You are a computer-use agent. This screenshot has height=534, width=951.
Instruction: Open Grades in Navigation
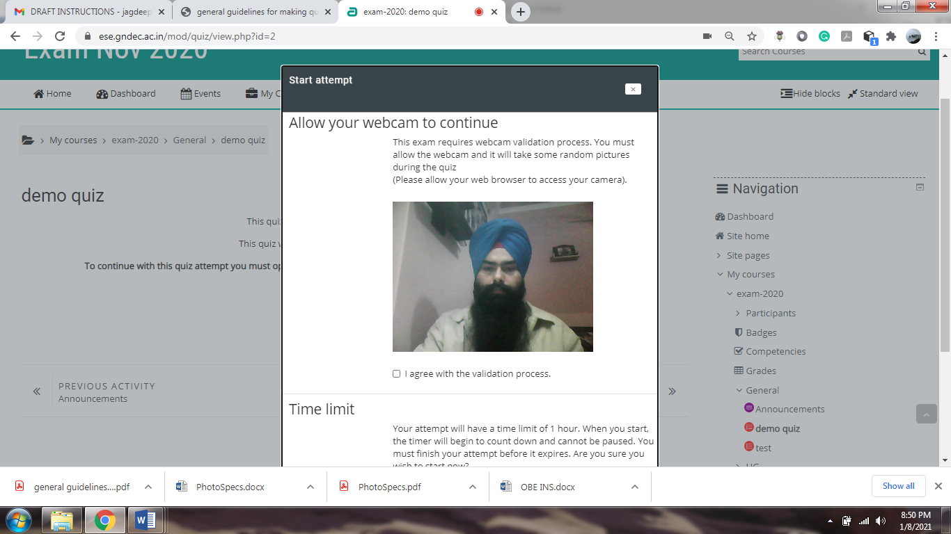pyautogui.click(x=761, y=371)
